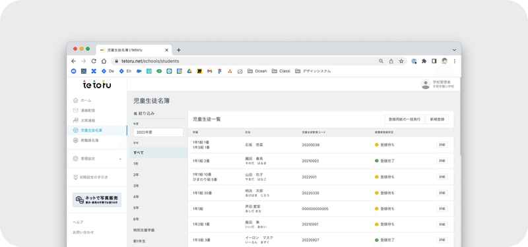This screenshot has width=528, height=247.
Task: Click the zoom magnifier icon in address bar
Action: (381, 61)
